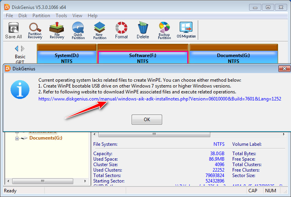Click the tree panel scroll right arrow
291x197 pixels.
[x=85, y=181]
